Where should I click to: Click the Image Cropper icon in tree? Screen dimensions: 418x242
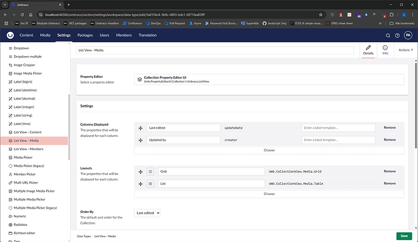point(10,65)
